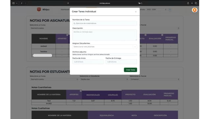211x119 pixels.
Task: Click the Khipu brand name
Action: 46,10
